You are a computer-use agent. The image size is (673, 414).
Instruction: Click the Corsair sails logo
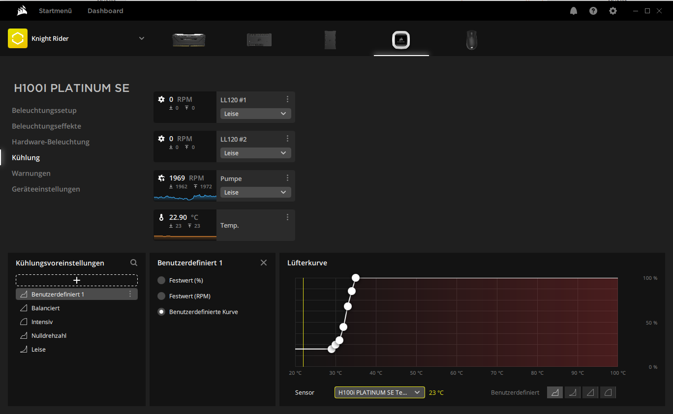pos(22,11)
